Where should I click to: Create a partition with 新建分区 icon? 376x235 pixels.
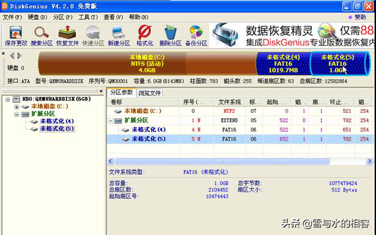coord(119,36)
